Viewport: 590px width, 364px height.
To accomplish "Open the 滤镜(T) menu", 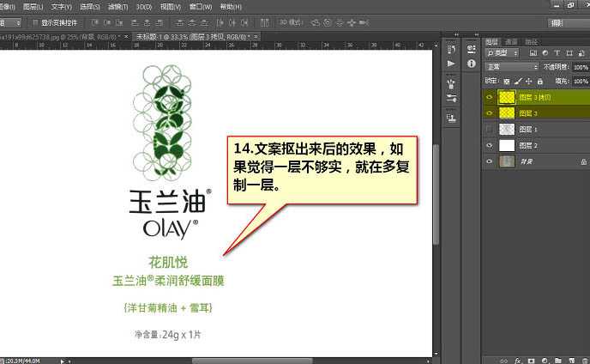I will click(117, 7).
